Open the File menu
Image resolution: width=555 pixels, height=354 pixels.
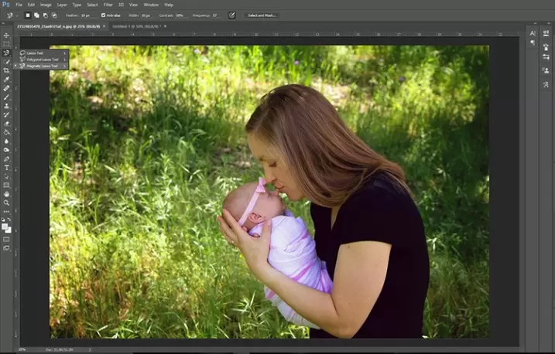pos(19,5)
